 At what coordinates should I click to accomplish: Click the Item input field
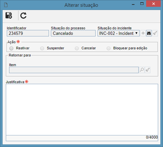click(74, 70)
